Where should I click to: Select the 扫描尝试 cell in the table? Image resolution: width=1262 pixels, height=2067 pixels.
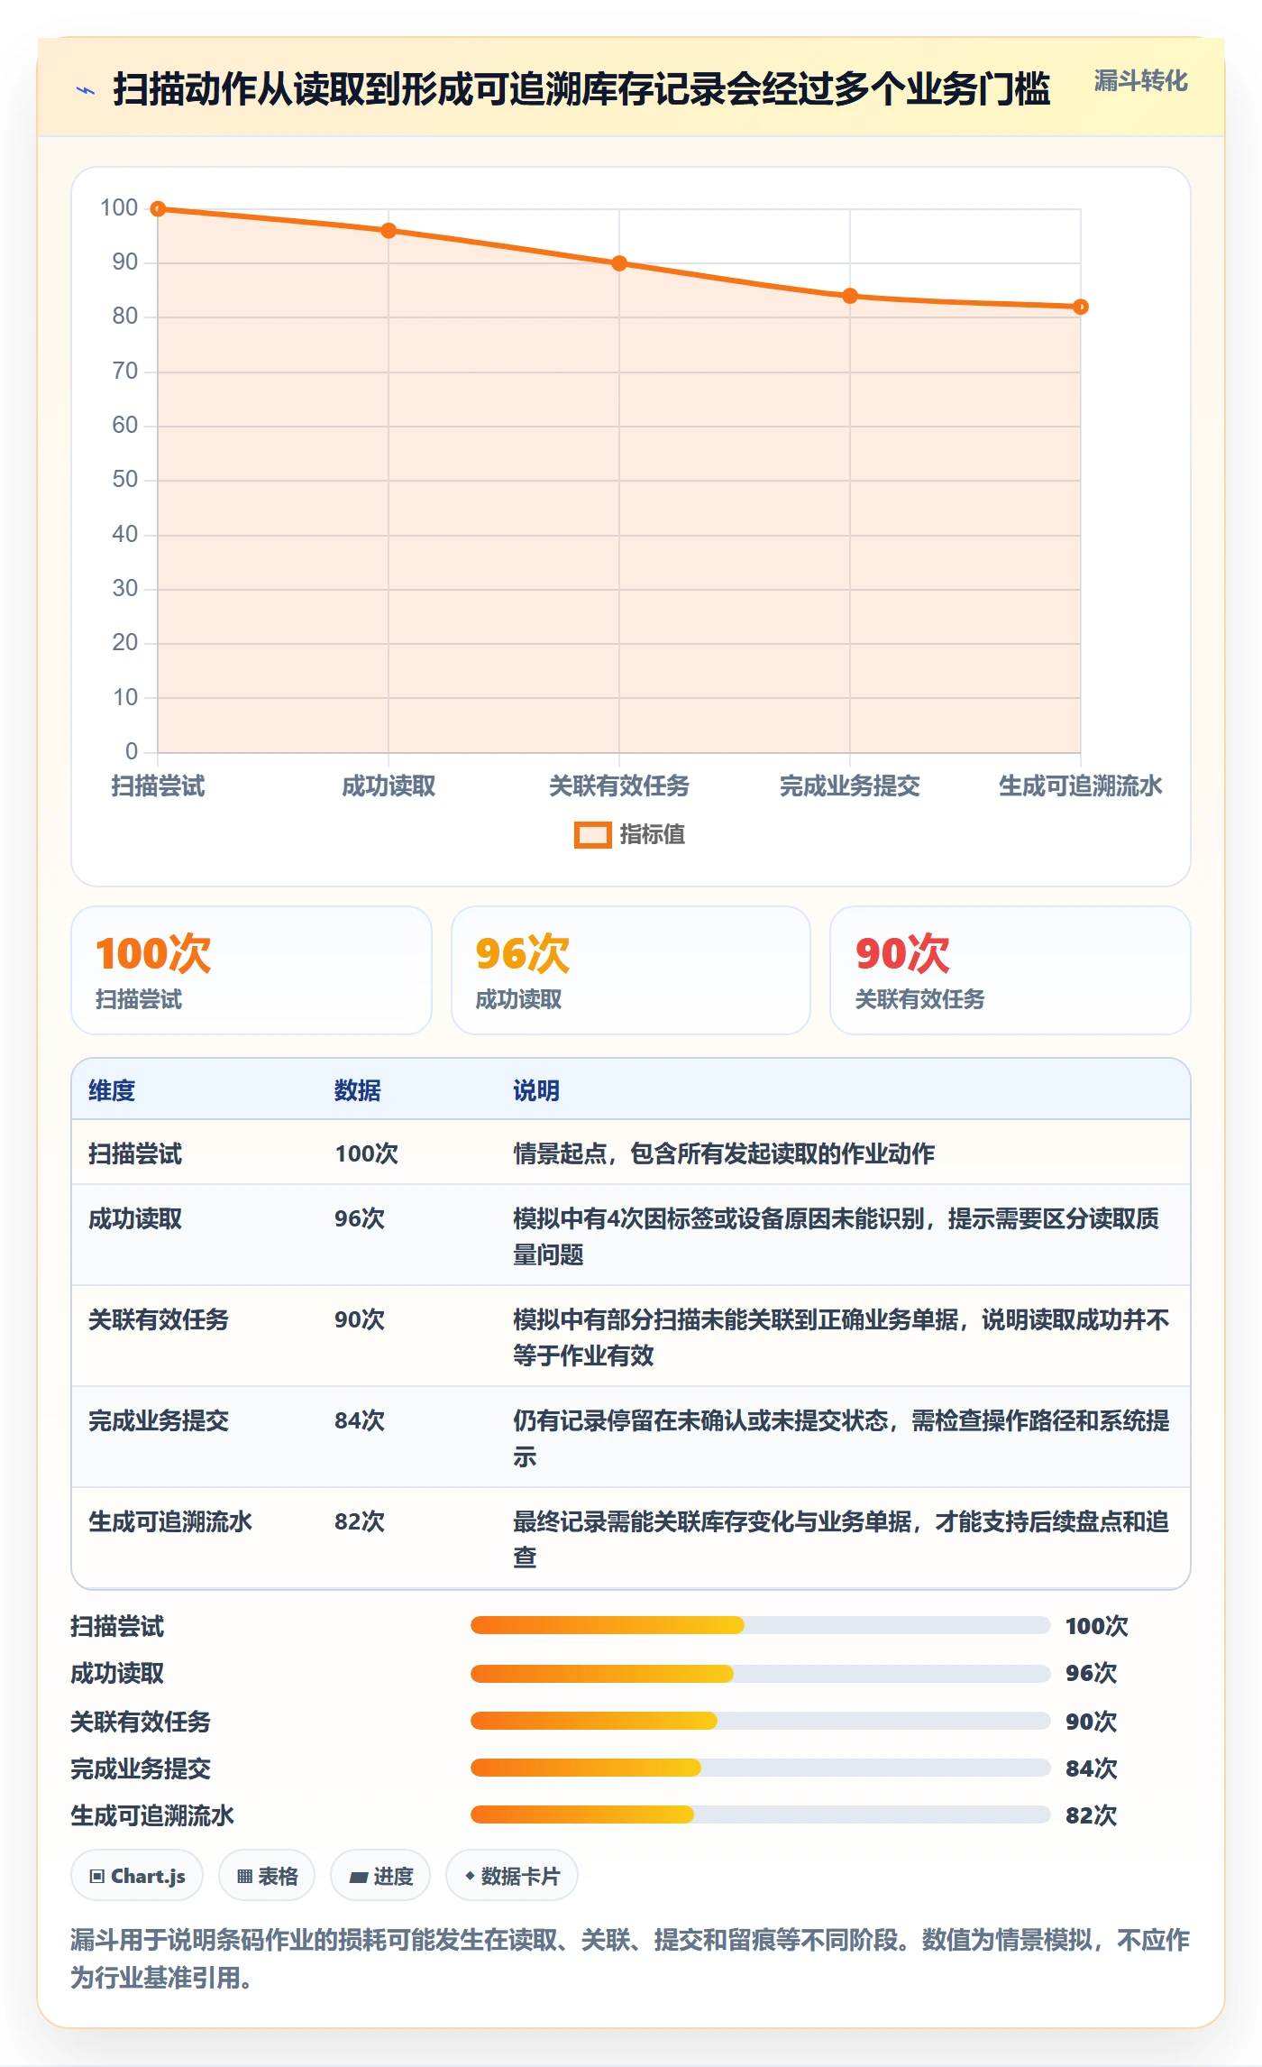135,1153
